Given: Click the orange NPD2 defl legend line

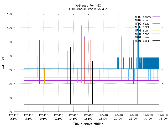Looking at the screenshot, I should (156, 27).
